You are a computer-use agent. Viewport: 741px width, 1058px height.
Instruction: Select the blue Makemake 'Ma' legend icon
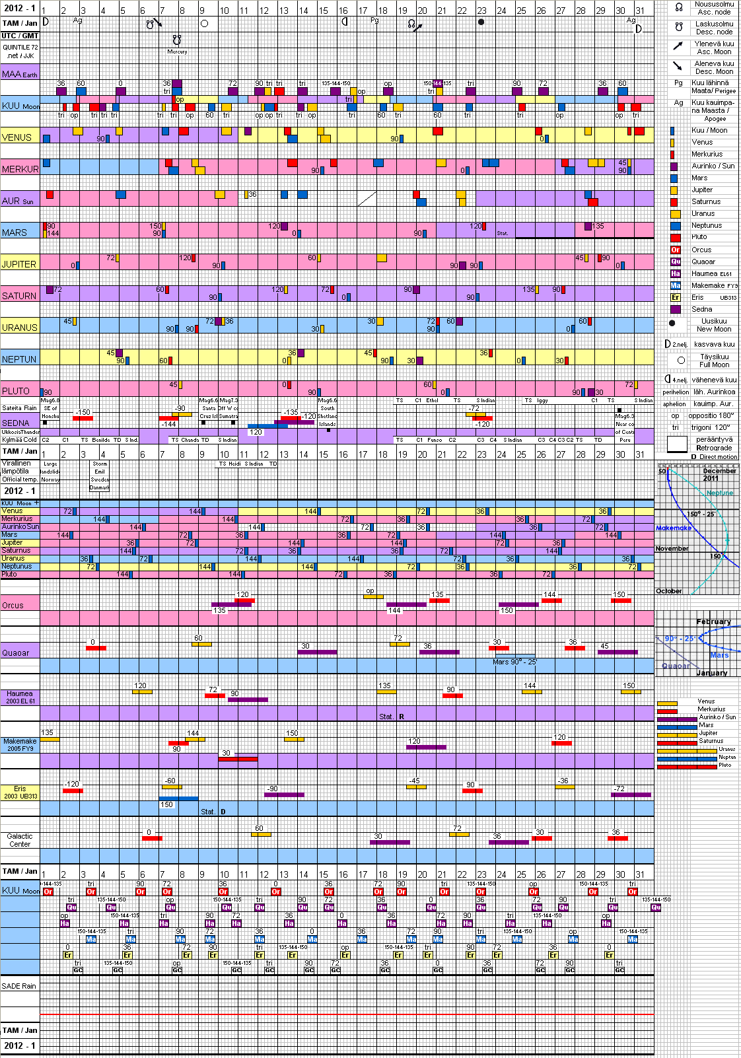pyautogui.click(x=675, y=285)
